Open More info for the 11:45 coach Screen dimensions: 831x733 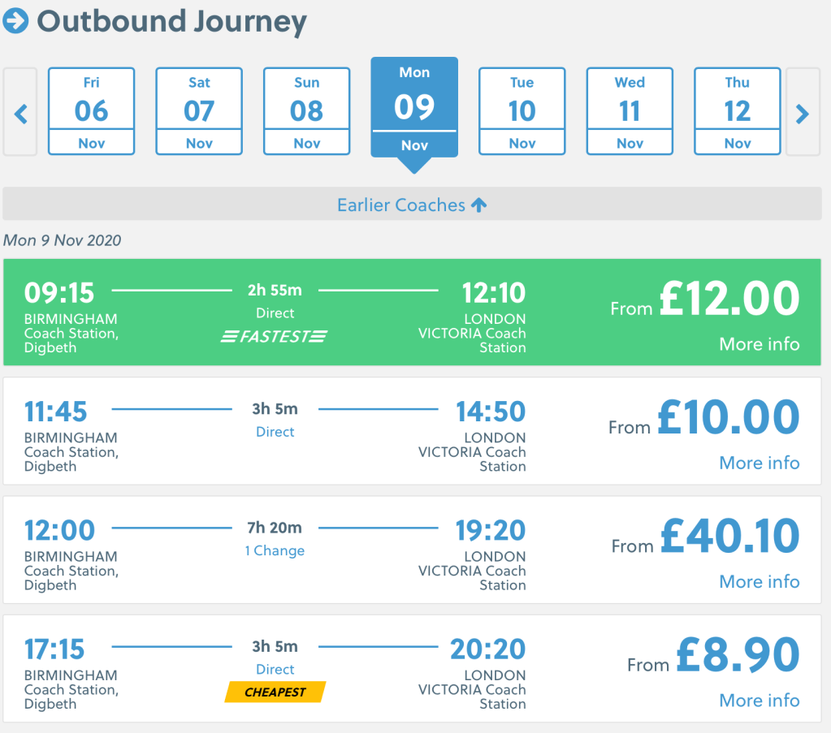coord(759,463)
